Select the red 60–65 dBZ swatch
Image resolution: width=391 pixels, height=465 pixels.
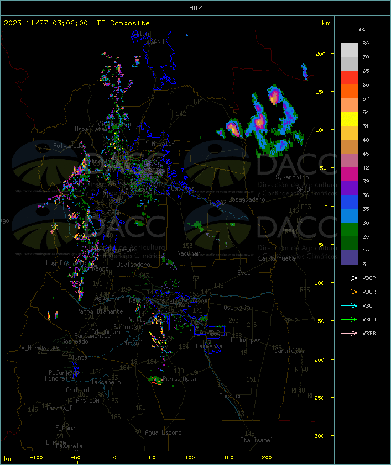point(349,78)
